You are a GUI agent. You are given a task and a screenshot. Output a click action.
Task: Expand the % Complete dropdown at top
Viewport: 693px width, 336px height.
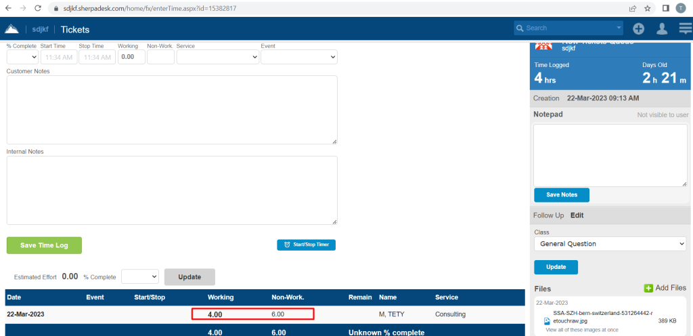(22, 57)
